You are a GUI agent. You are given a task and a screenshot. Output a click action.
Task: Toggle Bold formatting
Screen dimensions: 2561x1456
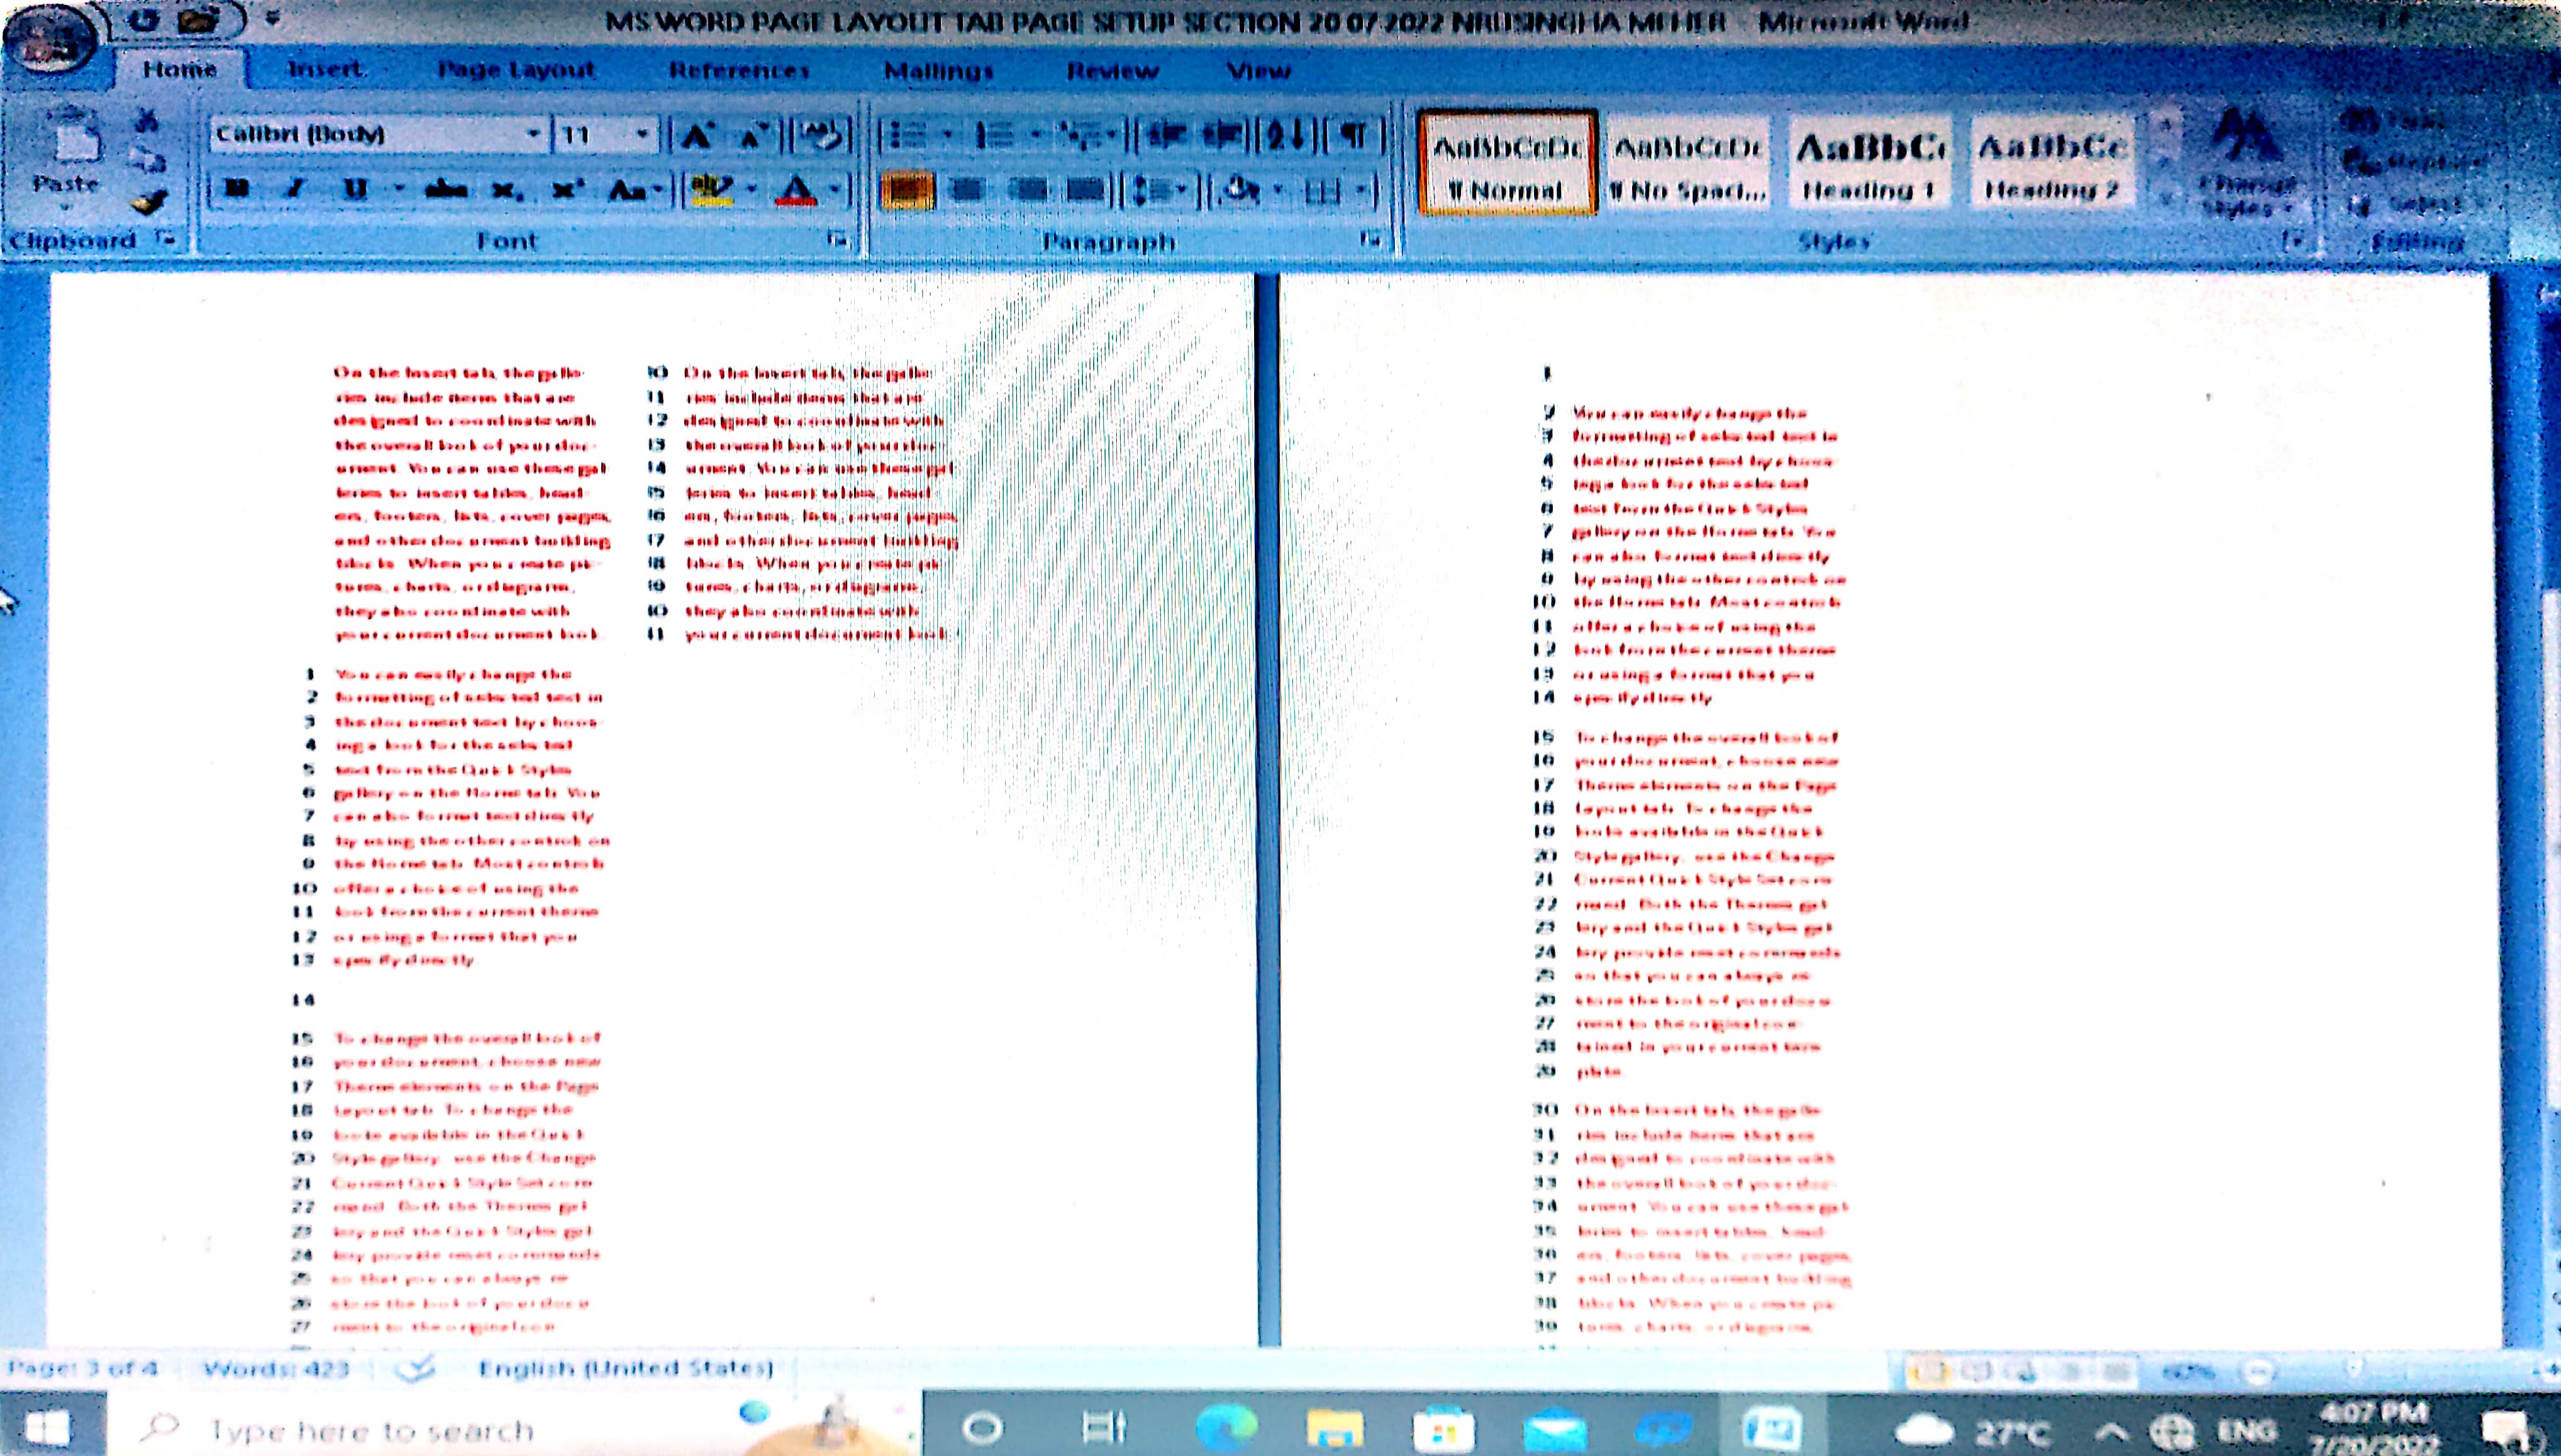(237, 189)
